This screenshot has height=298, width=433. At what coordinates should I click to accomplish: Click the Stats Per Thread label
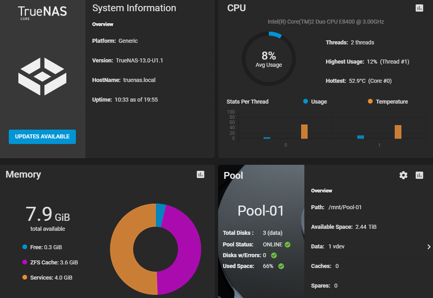(x=247, y=102)
